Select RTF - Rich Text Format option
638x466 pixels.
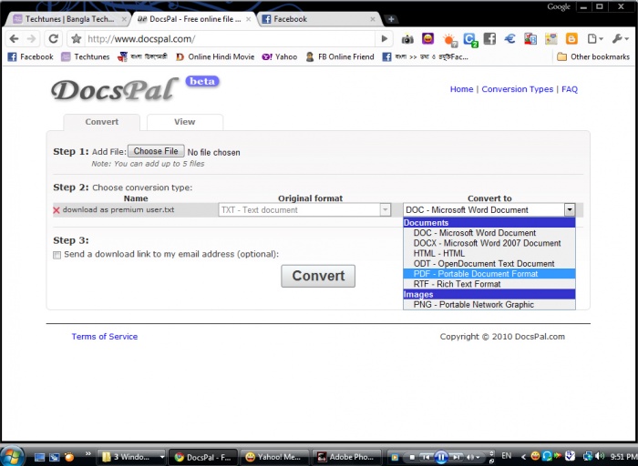point(489,284)
